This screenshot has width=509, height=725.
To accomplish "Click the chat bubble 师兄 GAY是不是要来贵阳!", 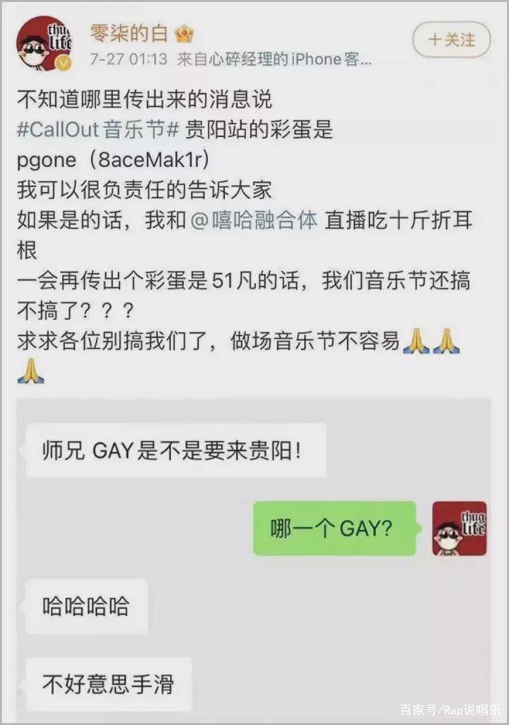I will 176,450.
